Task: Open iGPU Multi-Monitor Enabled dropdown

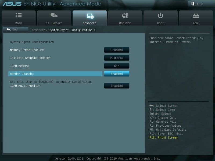Action: [x=117, y=86]
